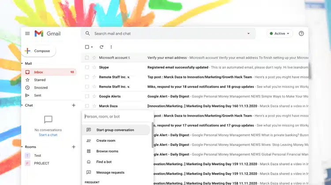The image size is (331, 185).
Task: Select Start group conversation option
Action: coord(117,130)
